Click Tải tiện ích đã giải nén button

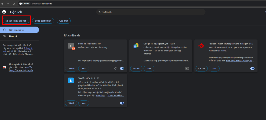click(16, 21)
